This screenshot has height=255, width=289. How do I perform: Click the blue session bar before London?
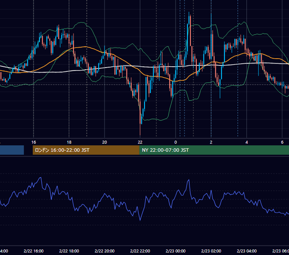point(12,150)
